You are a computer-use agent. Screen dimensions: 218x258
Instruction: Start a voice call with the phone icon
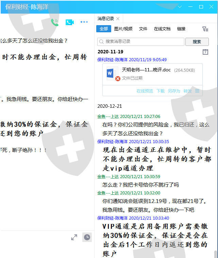point(55,22)
